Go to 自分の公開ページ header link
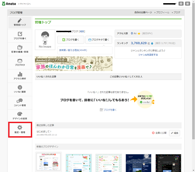Screen dimensions: 195x172 click(143, 12)
